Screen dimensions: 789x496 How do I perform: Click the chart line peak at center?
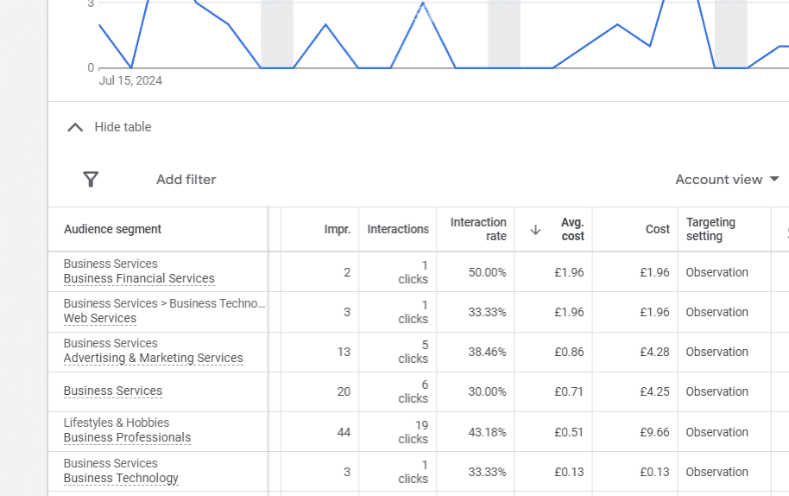[x=423, y=3]
